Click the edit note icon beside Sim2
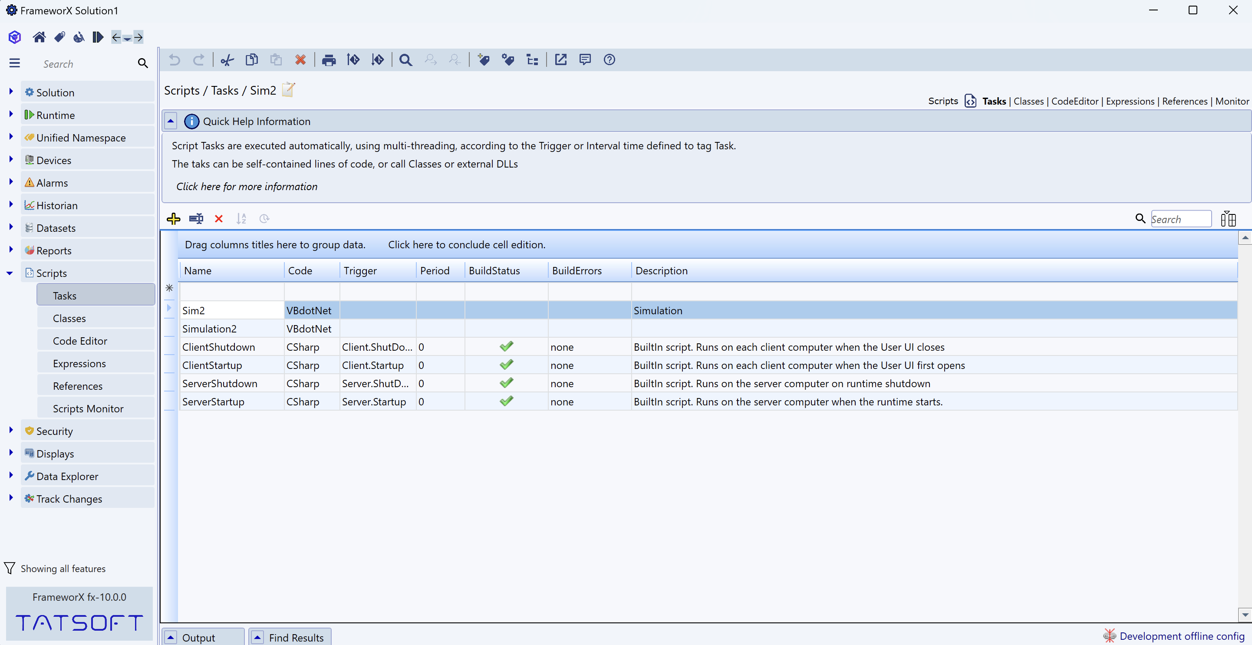Image resolution: width=1252 pixels, height=645 pixels. click(288, 89)
